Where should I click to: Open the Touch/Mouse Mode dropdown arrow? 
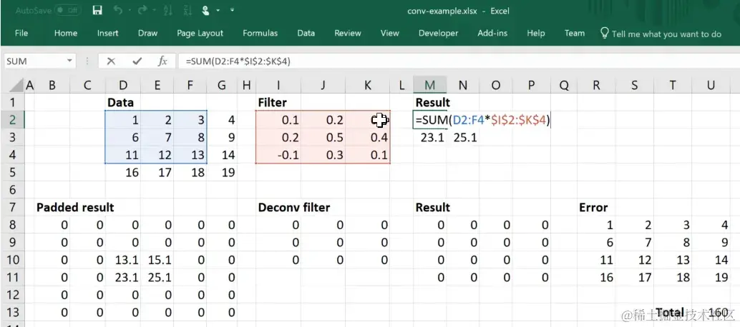point(218,10)
